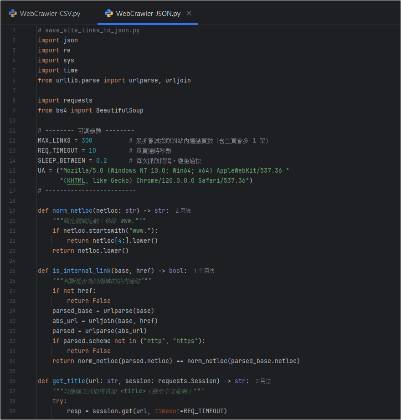Viewport: 401px width, 420px height.
Task: Select the WebCrawler-JSON.py tab label
Action: click(148, 14)
